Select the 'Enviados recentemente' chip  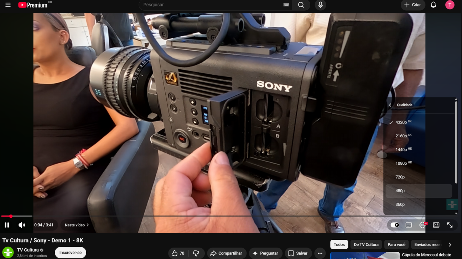click(427, 244)
